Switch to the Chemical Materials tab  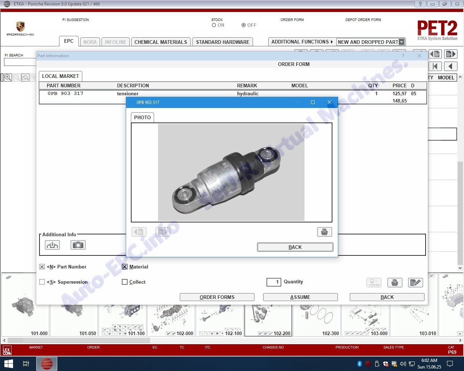[x=161, y=42]
